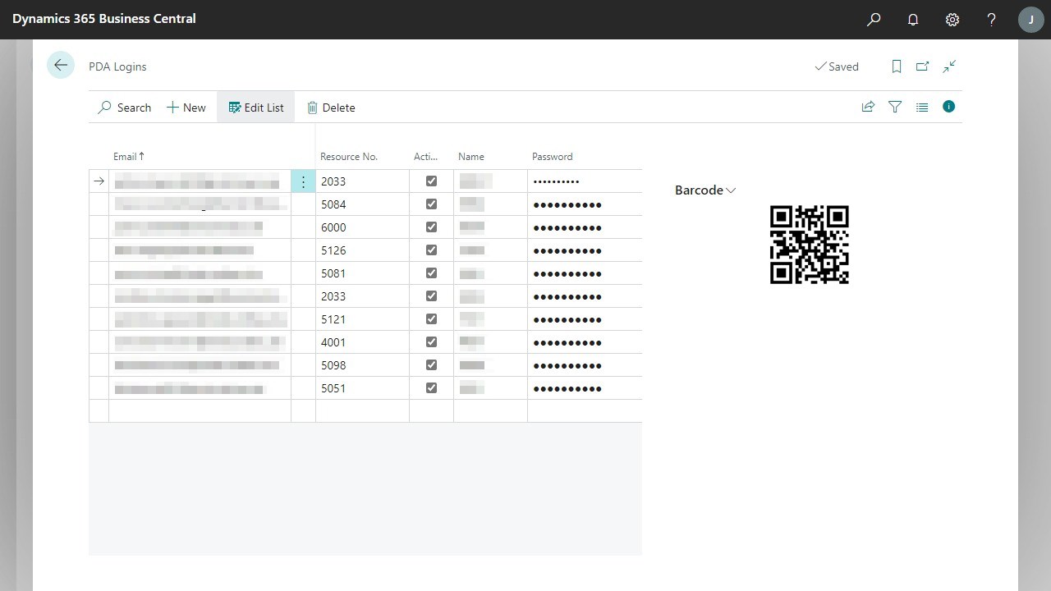1051x591 pixels.
Task: Disable the Active checkbox on row 6000
Action: [x=431, y=227]
